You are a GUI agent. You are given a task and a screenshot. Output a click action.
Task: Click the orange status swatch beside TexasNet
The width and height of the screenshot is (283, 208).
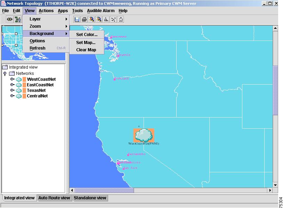pyautogui.click(x=24, y=90)
